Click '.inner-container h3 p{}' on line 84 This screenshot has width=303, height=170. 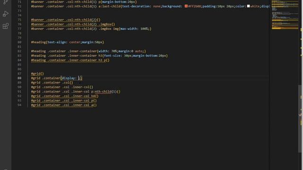point(89,60)
